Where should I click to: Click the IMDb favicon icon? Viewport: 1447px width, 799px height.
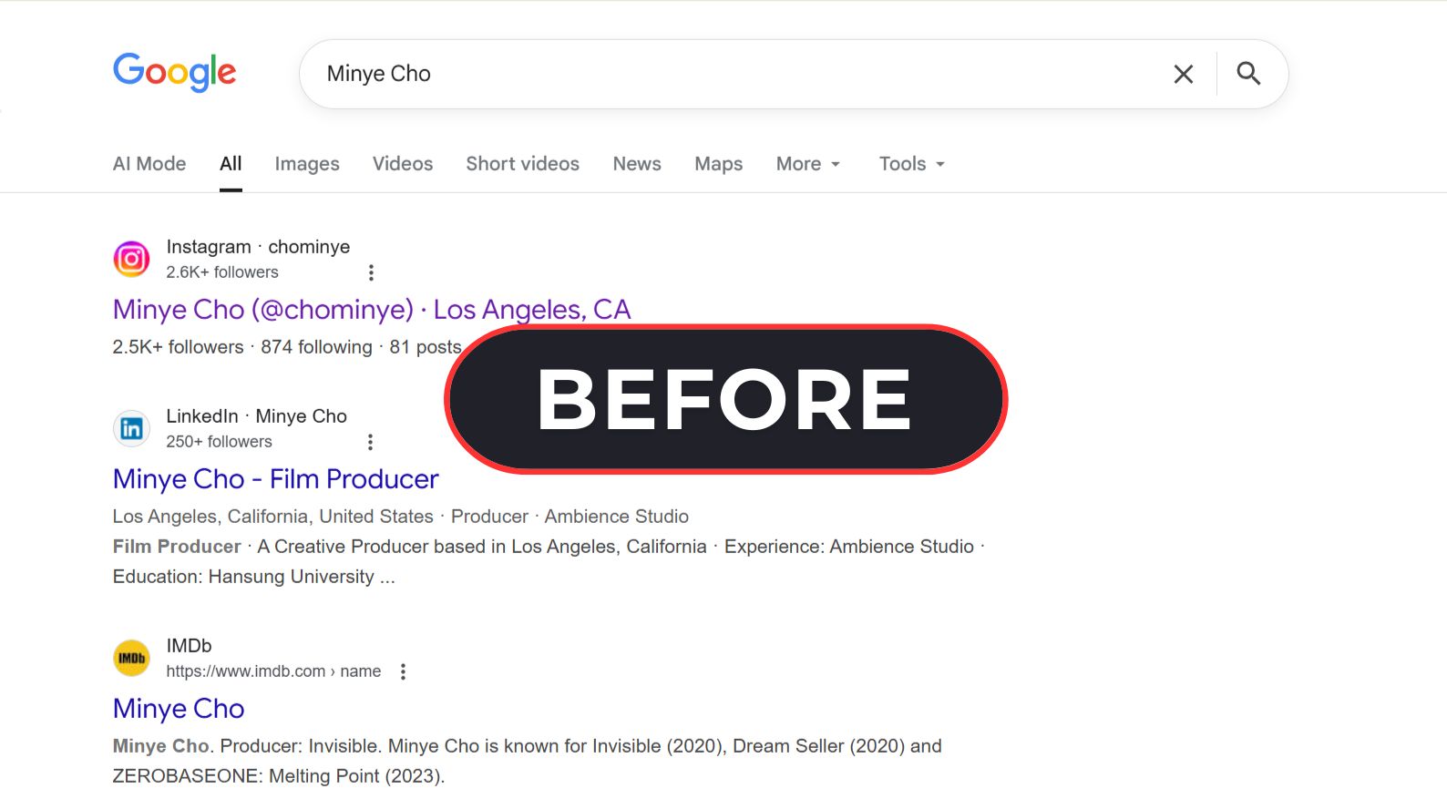click(131, 658)
